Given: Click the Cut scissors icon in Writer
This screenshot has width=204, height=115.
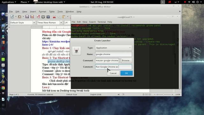Looking at the screenshot, I should 54,17.
